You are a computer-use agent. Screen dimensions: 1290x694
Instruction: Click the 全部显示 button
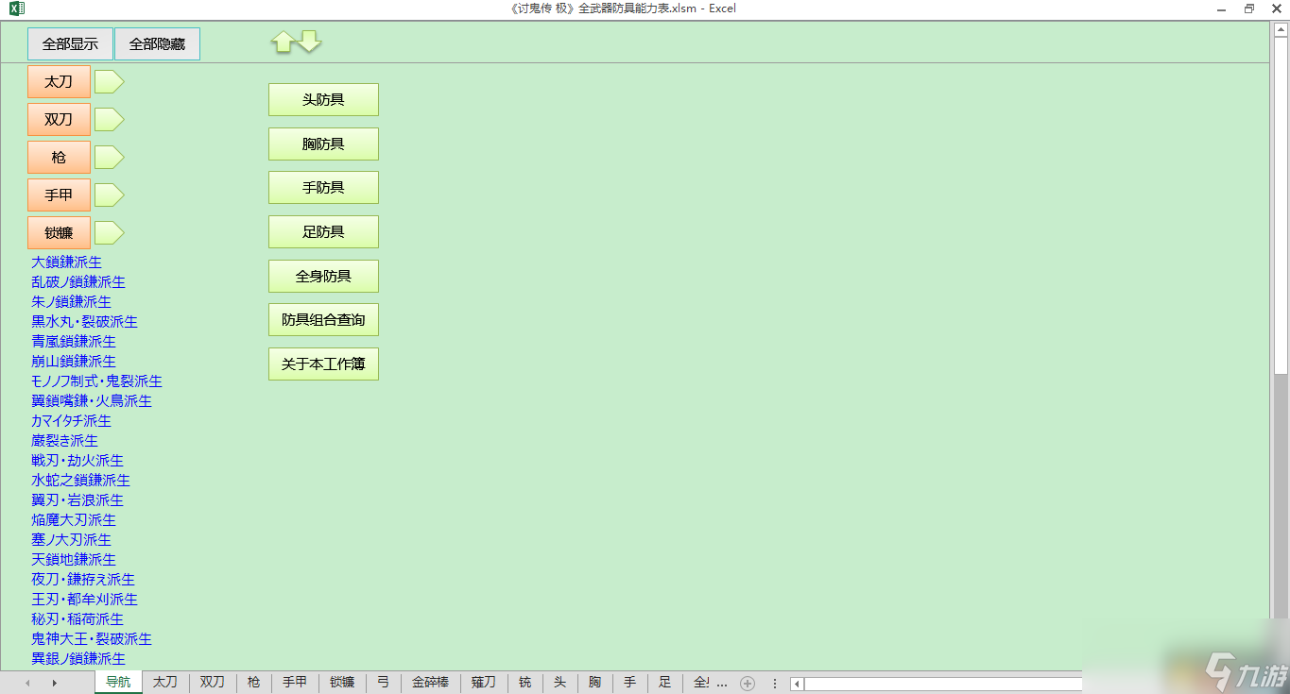(x=70, y=44)
